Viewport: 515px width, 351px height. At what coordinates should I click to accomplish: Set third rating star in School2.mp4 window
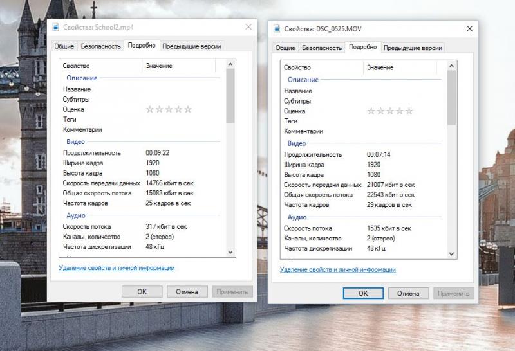click(169, 109)
